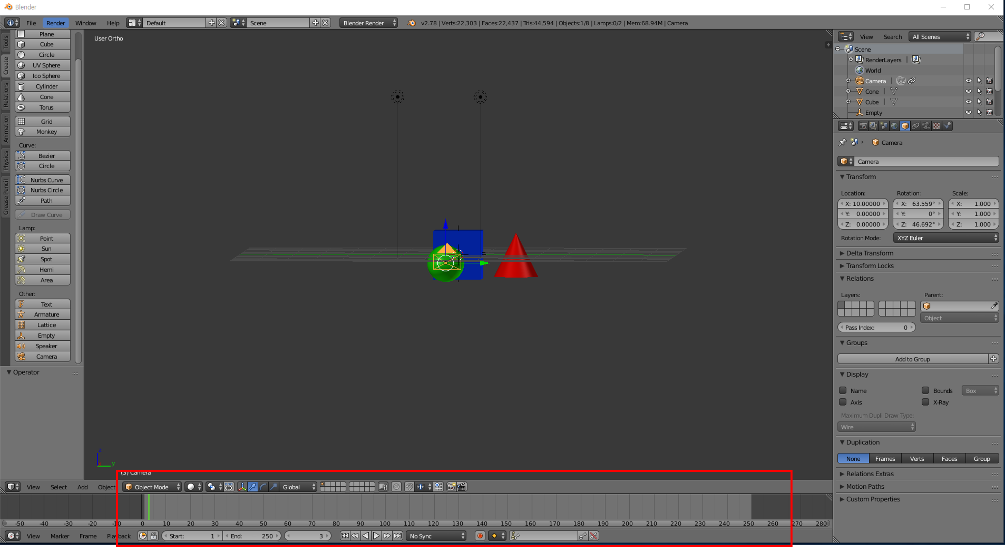This screenshot has width=1005, height=547.
Task: Open the File menu
Action: [x=31, y=23]
